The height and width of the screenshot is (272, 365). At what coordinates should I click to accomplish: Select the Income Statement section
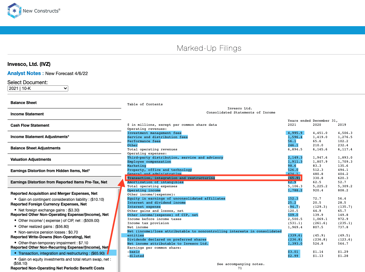click(x=64, y=114)
